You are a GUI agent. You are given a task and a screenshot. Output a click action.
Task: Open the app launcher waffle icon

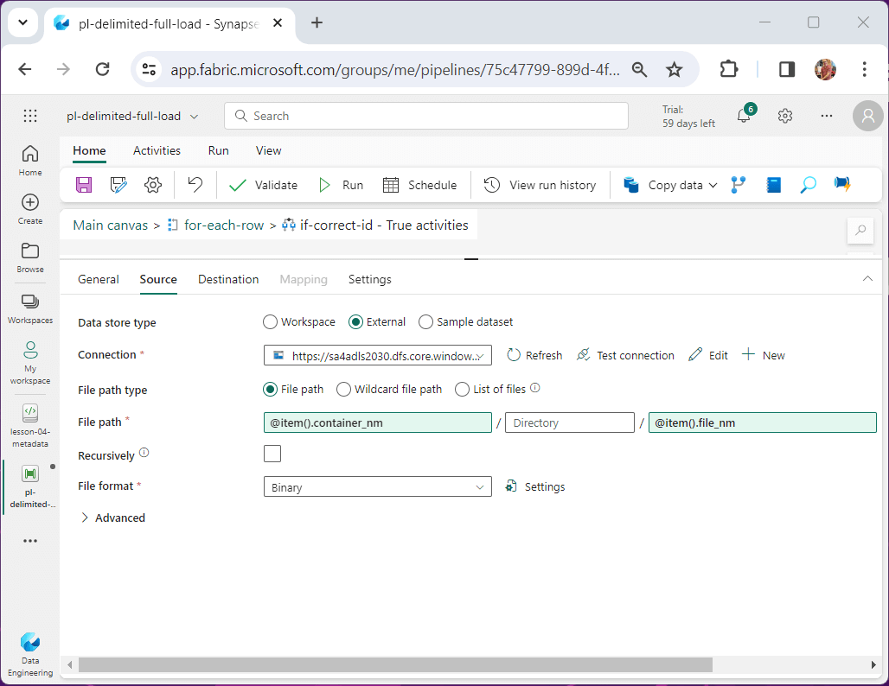point(30,116)
